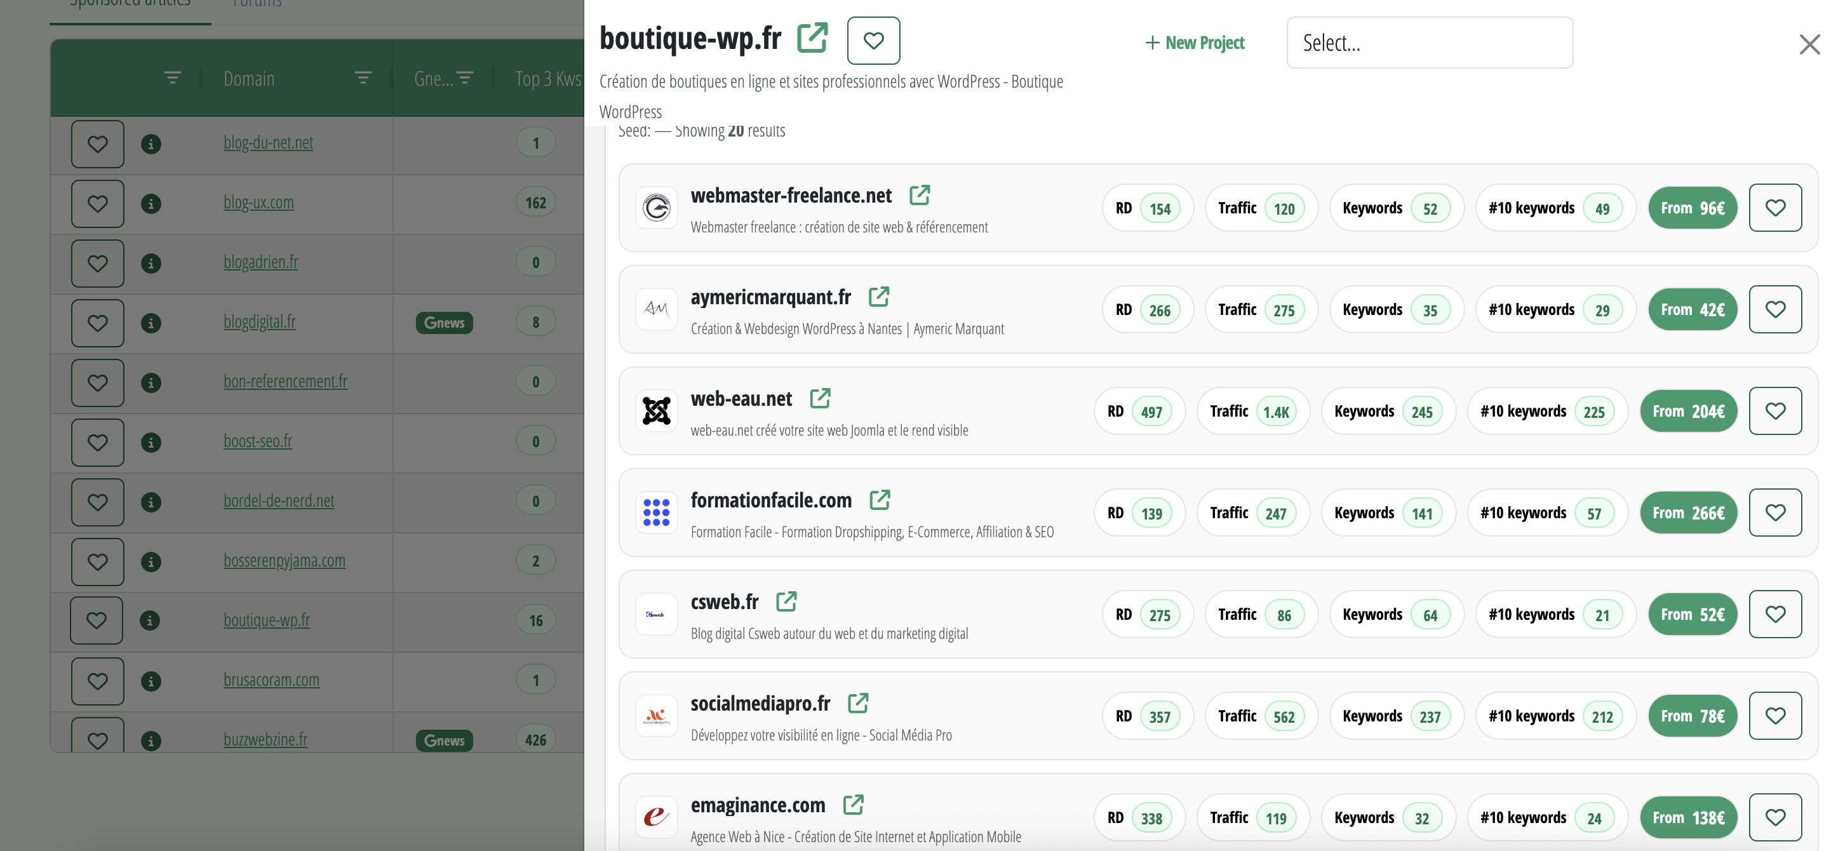
Task: Click webmaster-freelance.net site favicon
Action: (657, 208)
